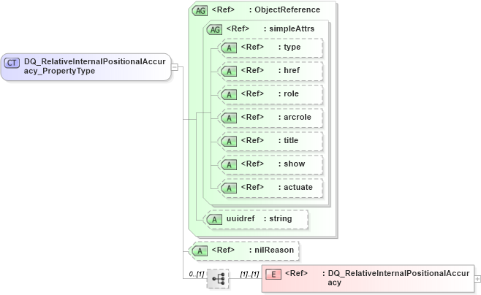Image resolution: width=481 pixels, height=295 pixels.
Task: Select the 'uuidref' attribute name
Action: point(240,218)
